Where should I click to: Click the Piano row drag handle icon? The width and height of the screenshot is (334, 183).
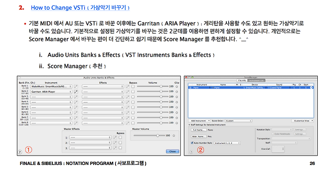pyautogui.click(x=190, y=88)
